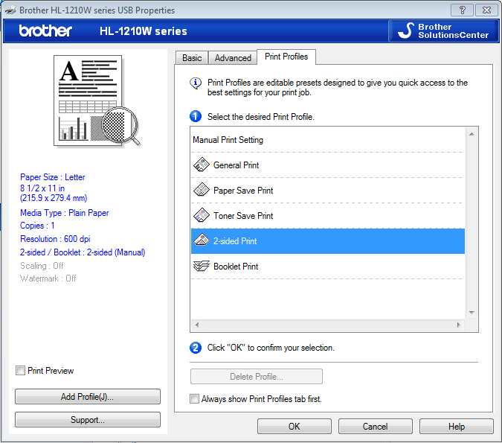Click the General Print profile icon
Screen dimensions: 502x443
tap(202, 165)
